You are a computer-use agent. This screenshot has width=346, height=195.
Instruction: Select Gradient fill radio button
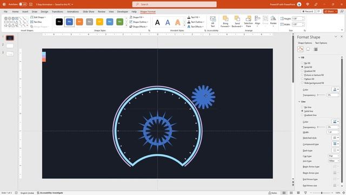click(x=302, y=71)
